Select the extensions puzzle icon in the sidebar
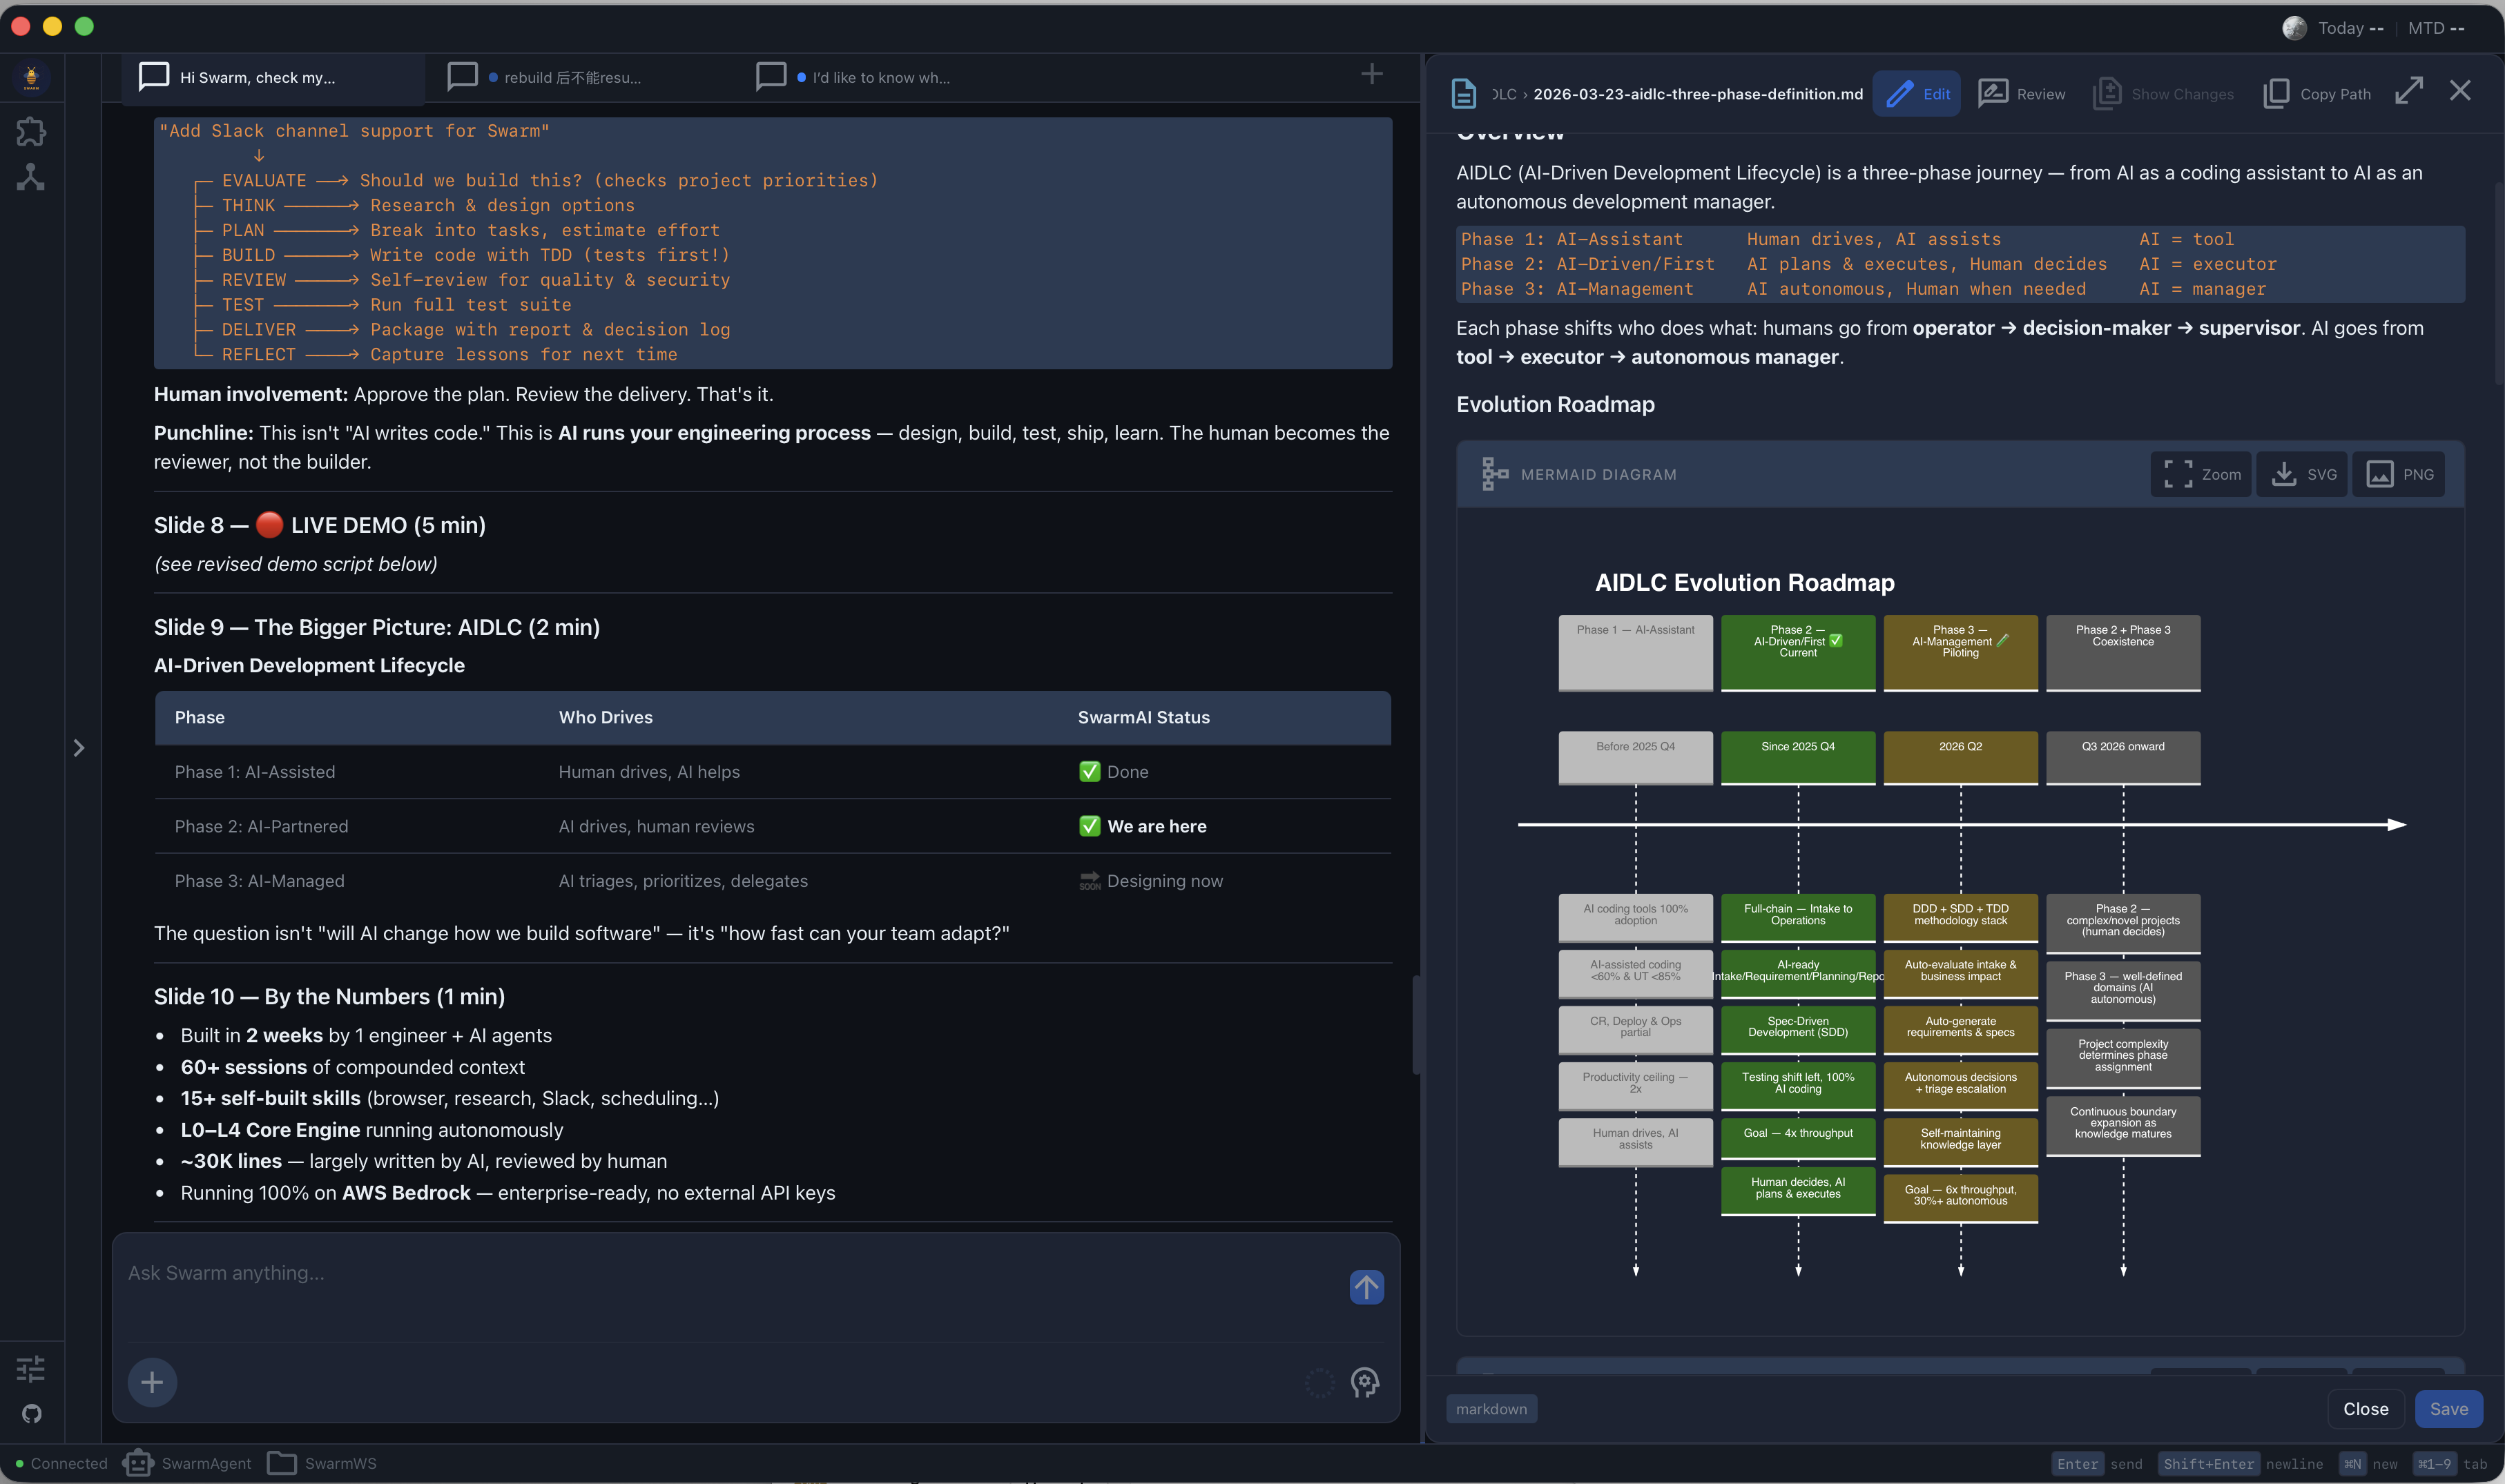 pos(31,131)
